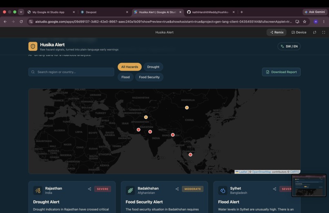Click the Search region or country field

71,72
